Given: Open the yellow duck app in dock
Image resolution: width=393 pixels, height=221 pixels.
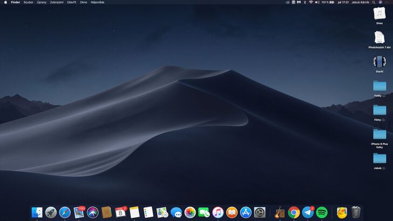Looking at the screenshot, I should coord(342,212).
